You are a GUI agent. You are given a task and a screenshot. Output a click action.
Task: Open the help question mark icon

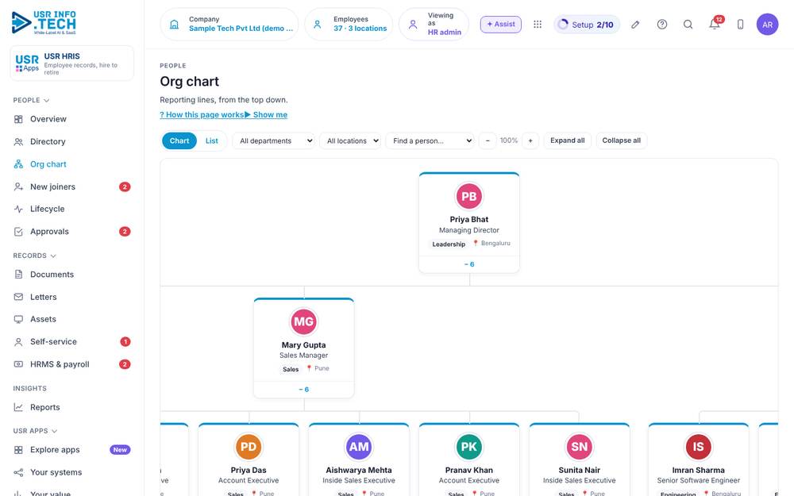coord(662,25)
